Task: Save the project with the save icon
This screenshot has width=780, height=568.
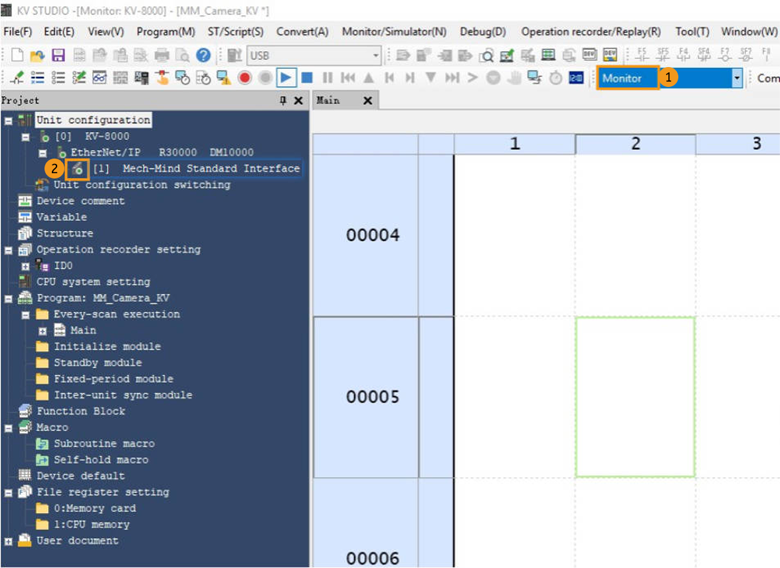Action: pyautogui.click(x=59, y=55)
